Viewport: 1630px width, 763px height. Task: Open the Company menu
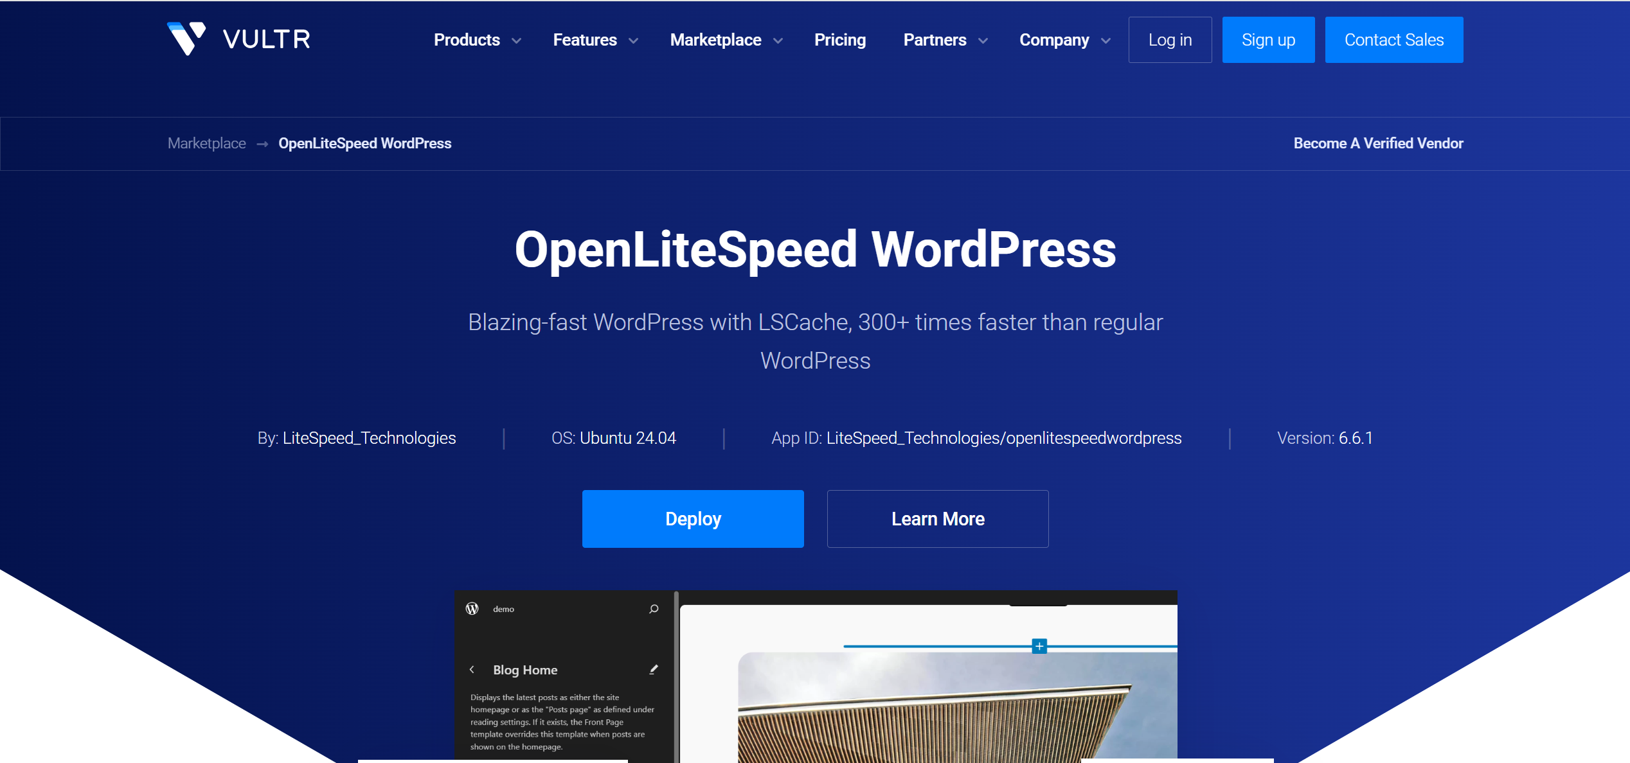(x=1054, y=40)
